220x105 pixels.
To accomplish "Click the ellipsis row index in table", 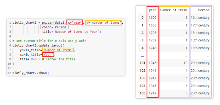I will pos(143,56).
